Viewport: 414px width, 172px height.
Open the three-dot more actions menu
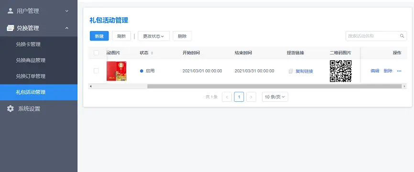click(x=399, y=71)
